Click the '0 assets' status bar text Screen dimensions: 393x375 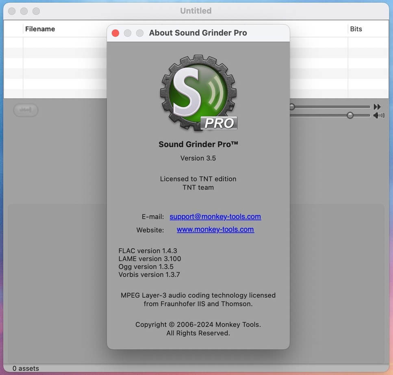[x=26, y=368]
